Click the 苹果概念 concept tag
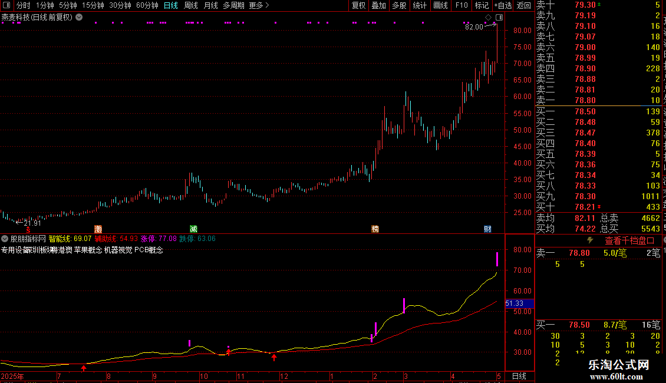Screen dimensions: 666x383 click(x=88, y=250)
